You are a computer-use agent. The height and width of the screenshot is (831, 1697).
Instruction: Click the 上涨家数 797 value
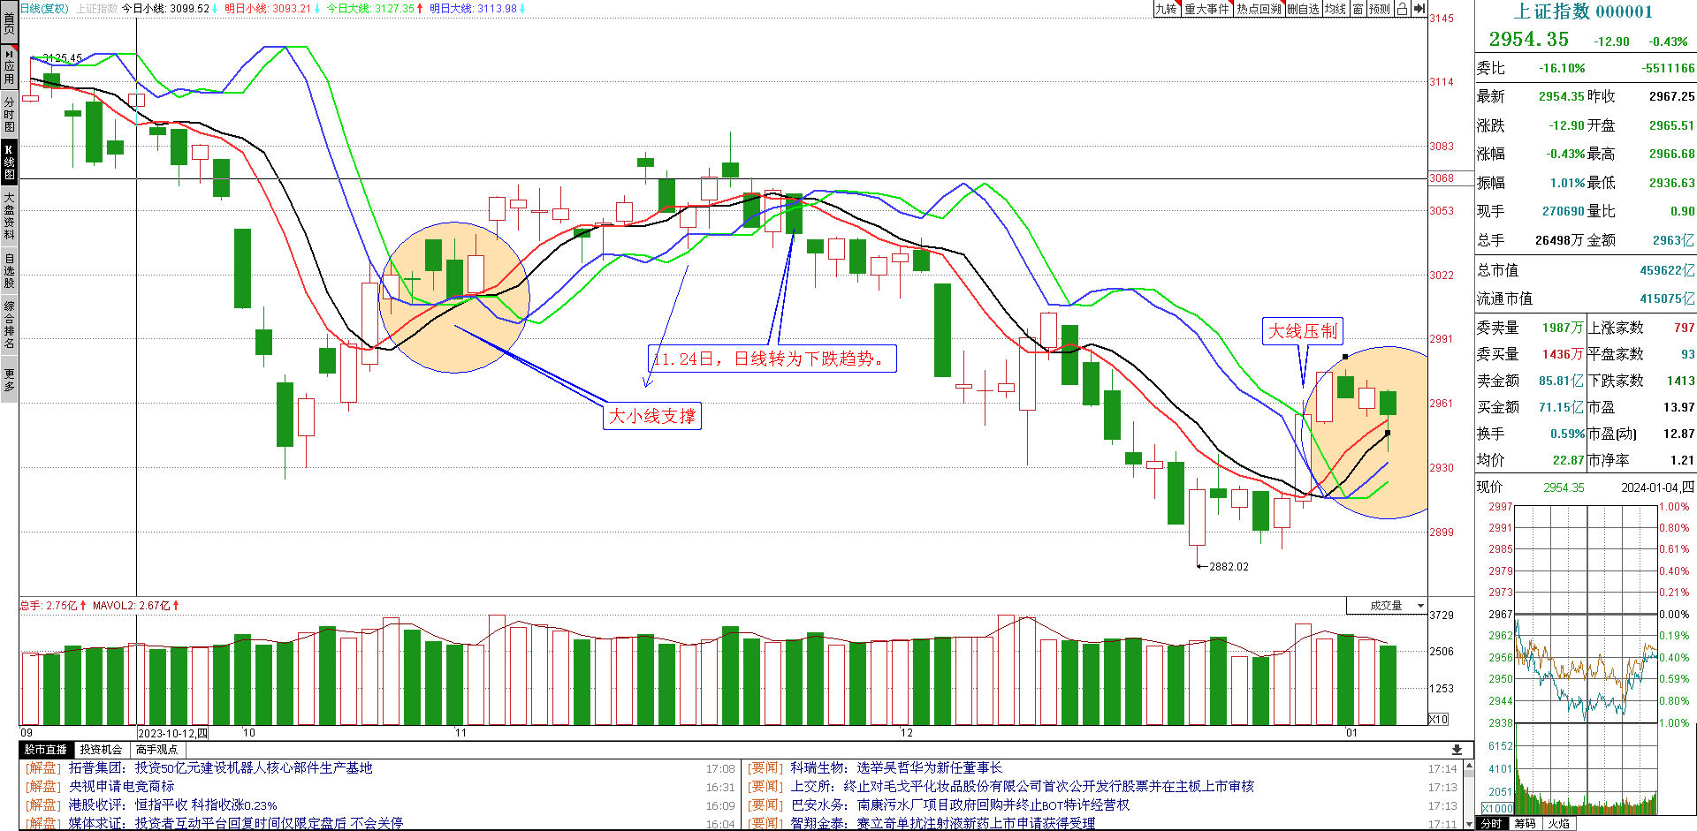(1685, 328)
